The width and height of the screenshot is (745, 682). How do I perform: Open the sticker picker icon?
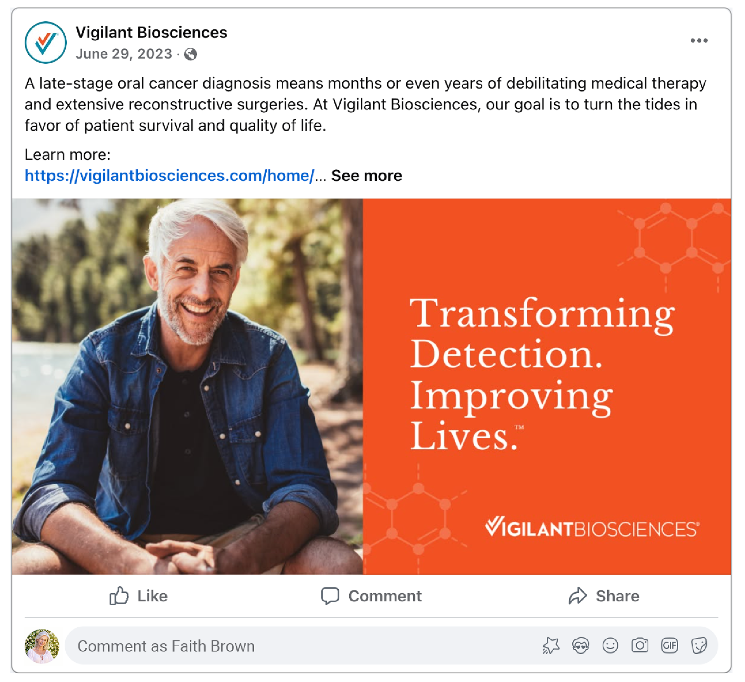[x=699, y=646]
